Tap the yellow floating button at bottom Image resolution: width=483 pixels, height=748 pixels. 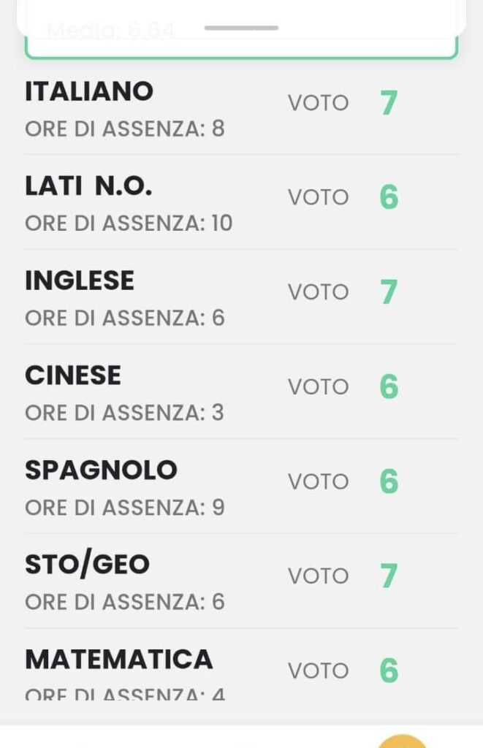[403, 741]
